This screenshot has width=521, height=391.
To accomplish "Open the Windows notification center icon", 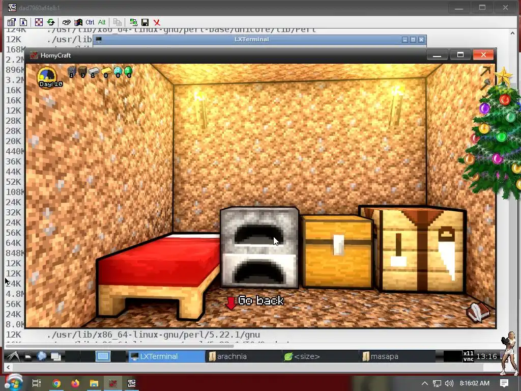I will pos(504,383).
